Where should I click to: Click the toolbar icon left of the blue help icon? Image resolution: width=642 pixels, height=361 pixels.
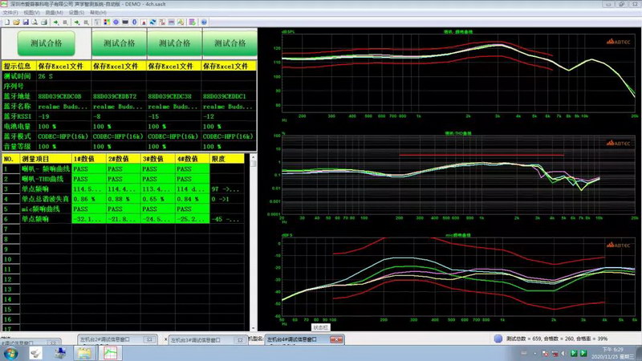coord(192,22)
